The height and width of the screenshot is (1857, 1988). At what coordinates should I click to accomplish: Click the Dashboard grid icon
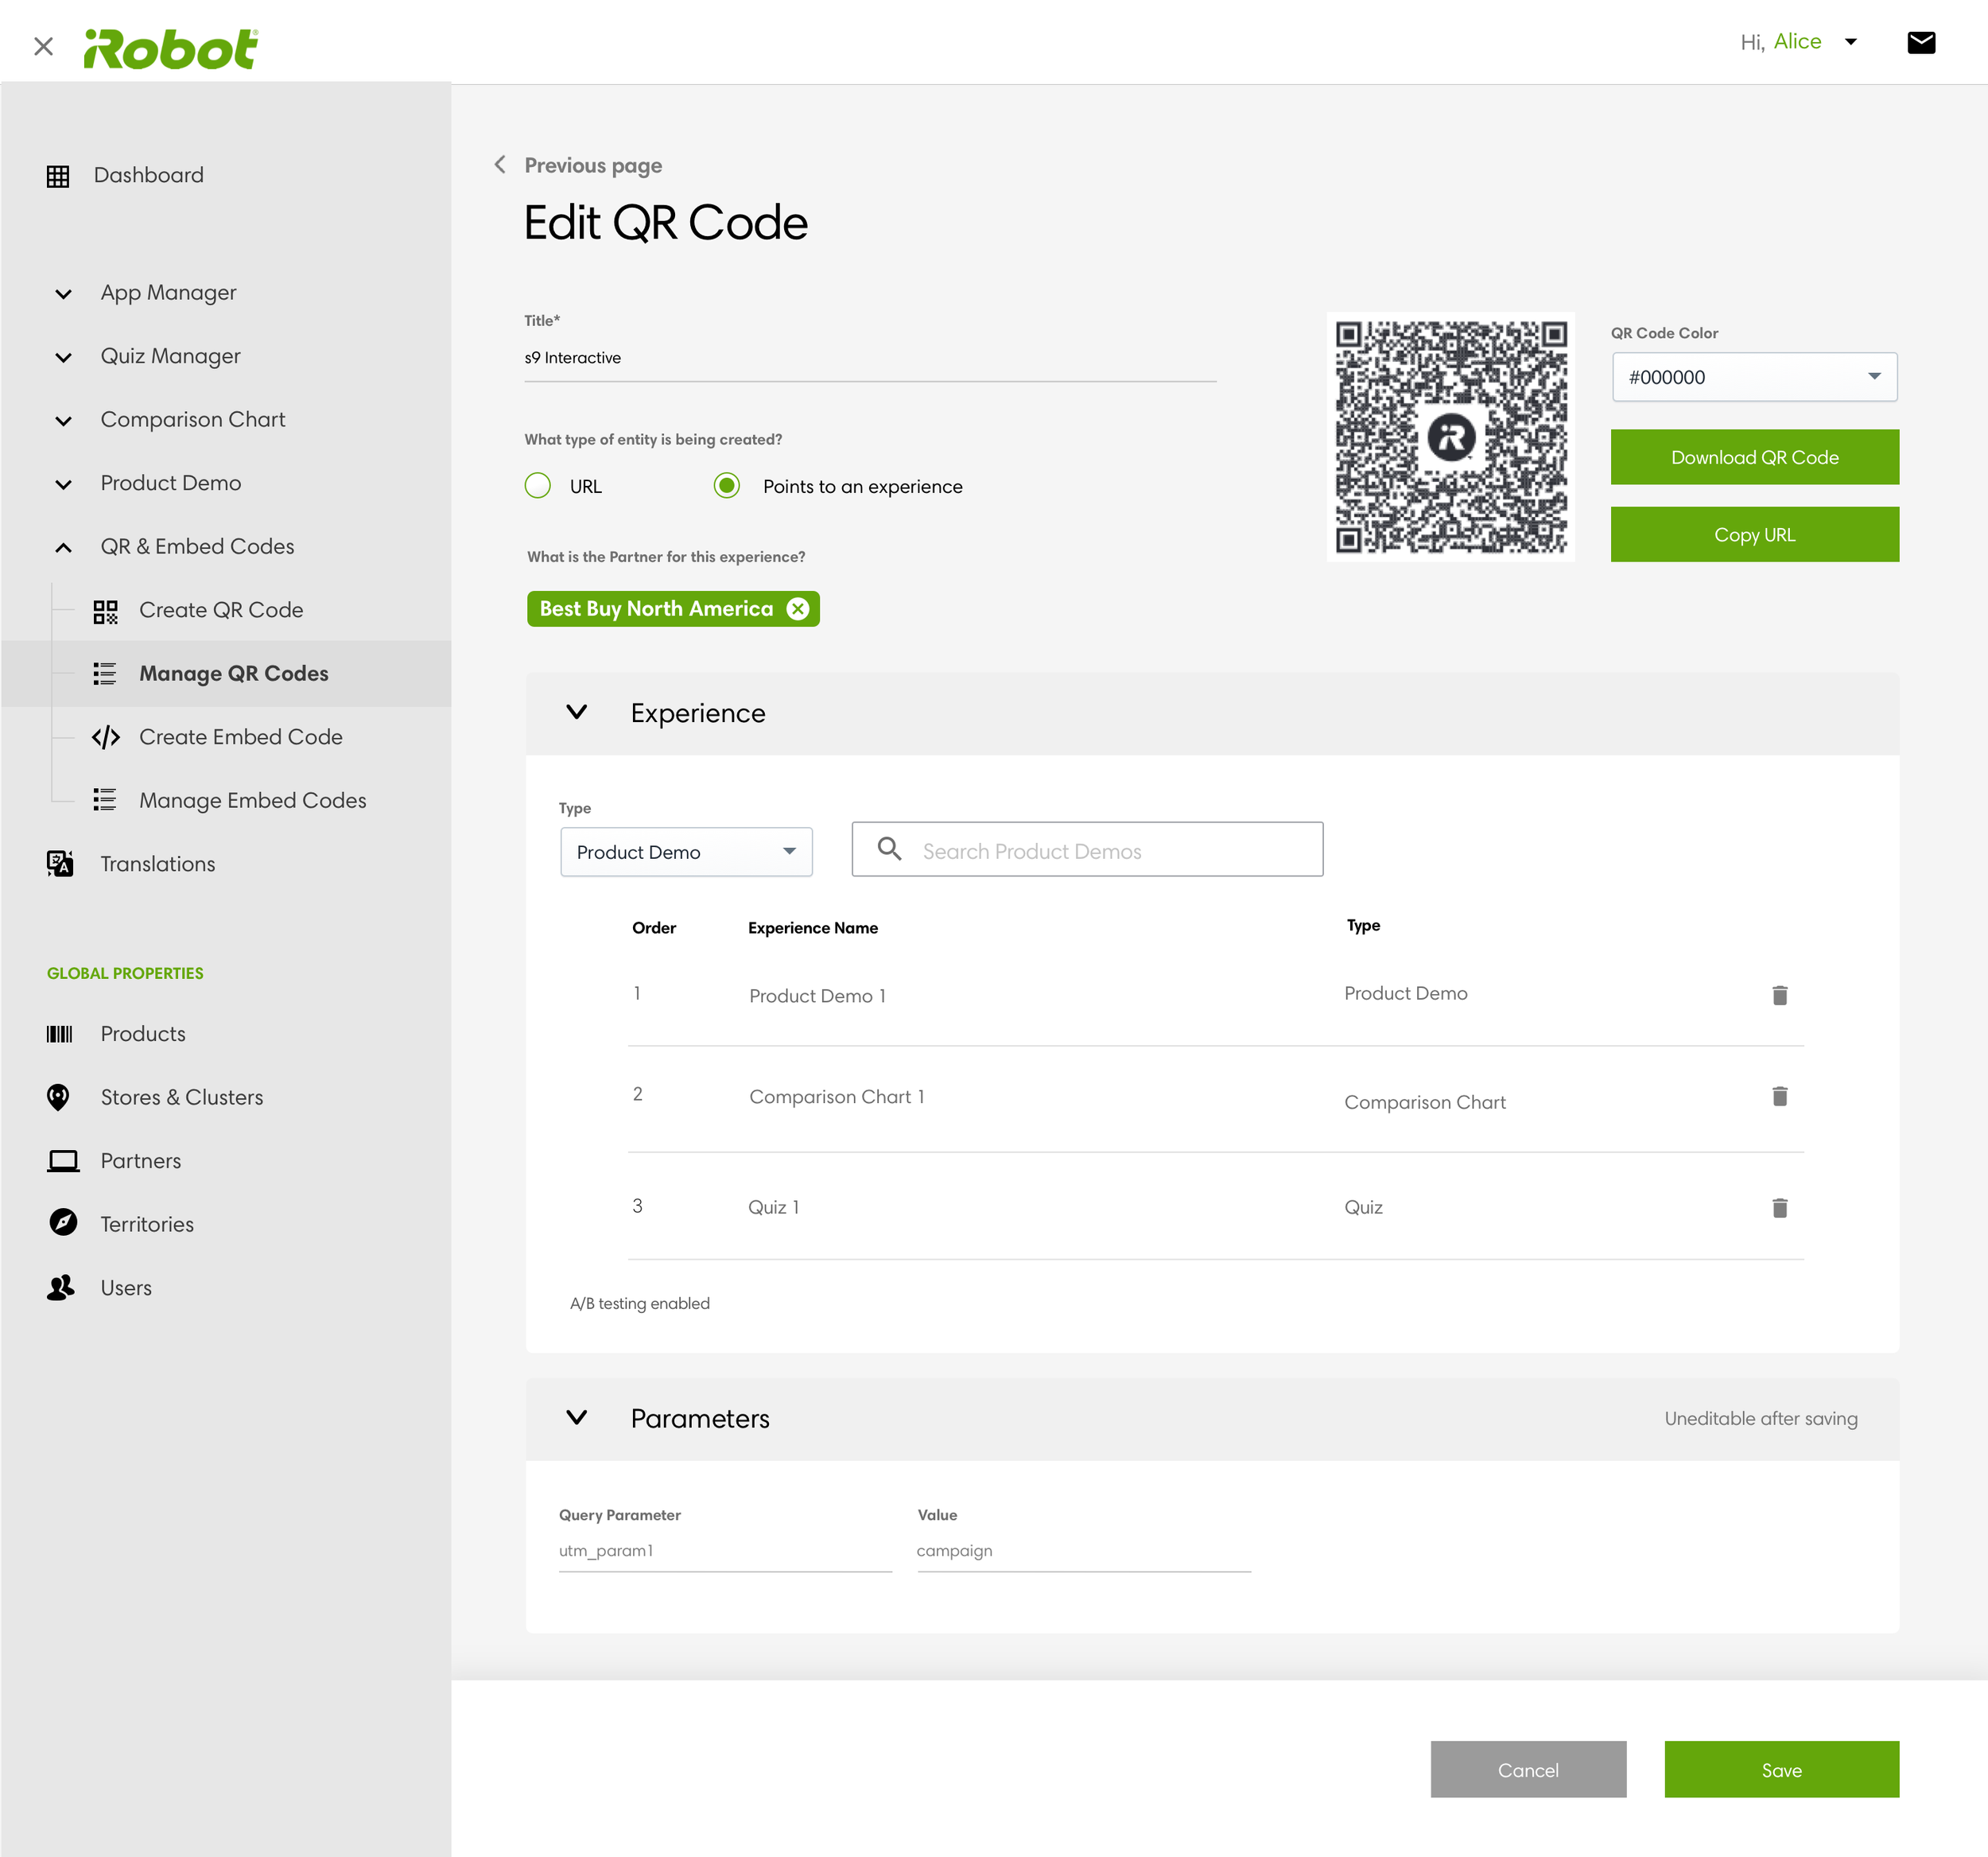(x=58, y=176)
